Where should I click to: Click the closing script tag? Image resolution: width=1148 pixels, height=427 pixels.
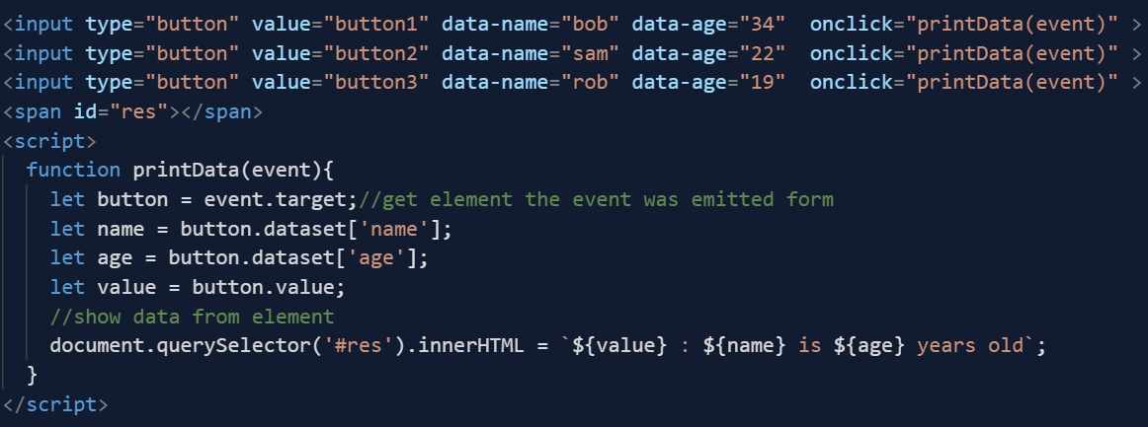[x=56, y=404]
